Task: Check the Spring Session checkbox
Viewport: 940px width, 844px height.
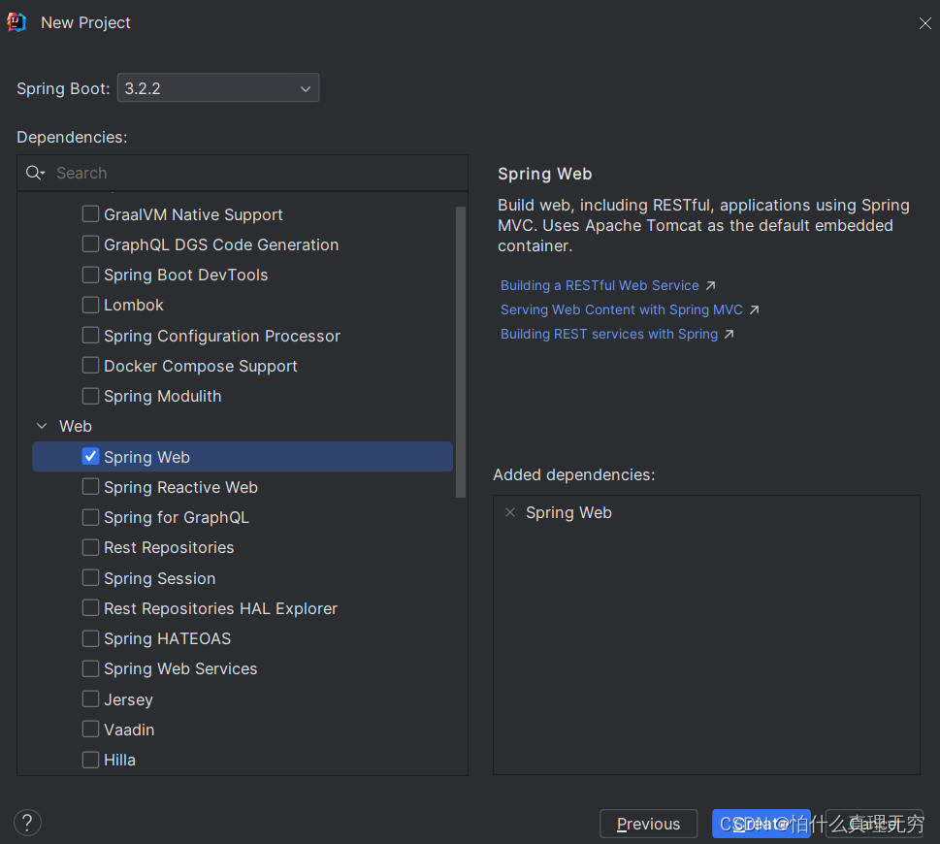Action: [x=90, y=578]
